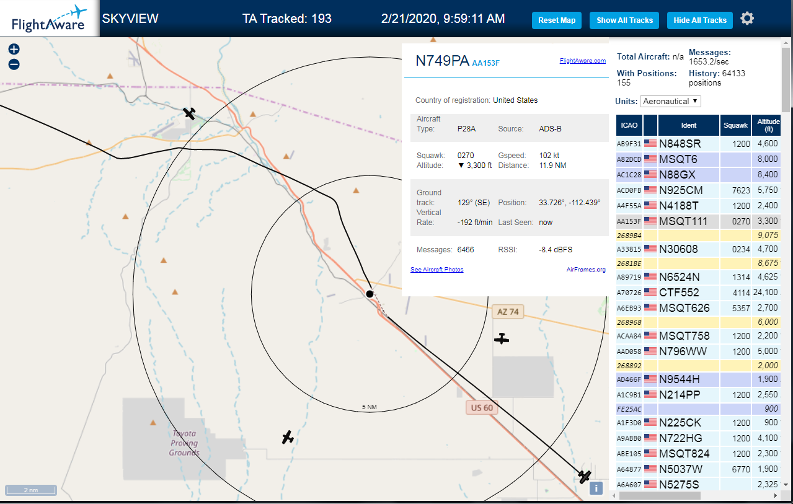Click the AZ 74 highway label

point(508,312)
